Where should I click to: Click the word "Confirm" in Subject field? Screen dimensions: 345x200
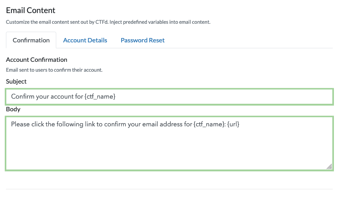(23, 97)
